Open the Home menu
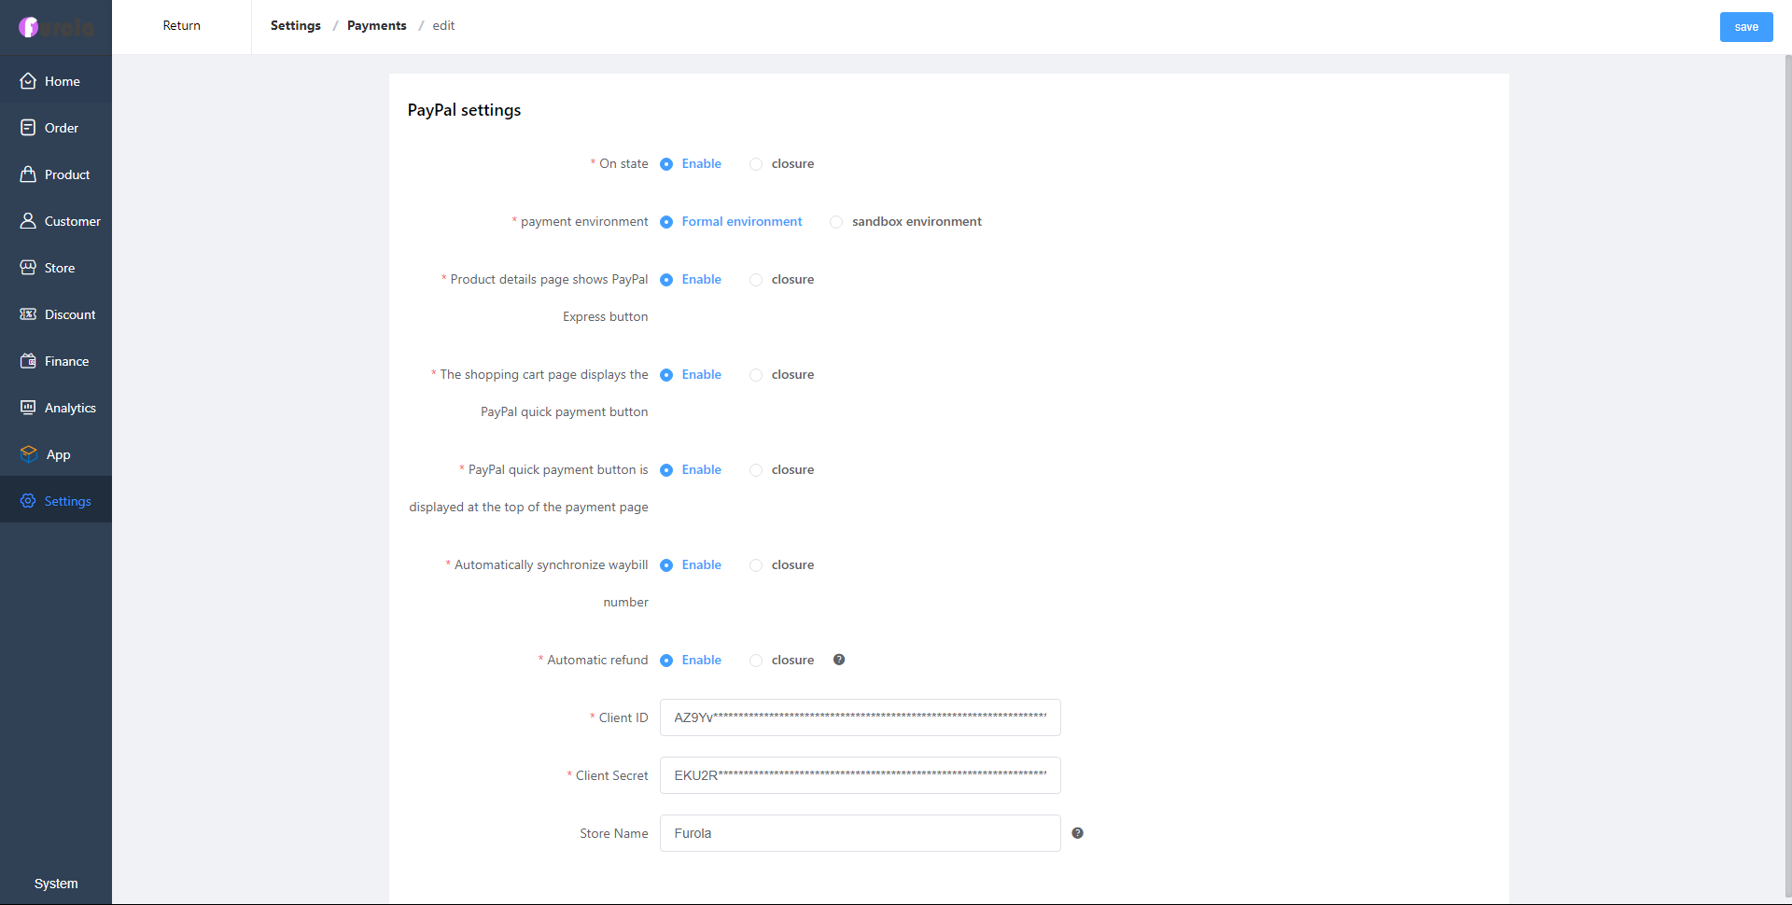 click(x=56, y=81)
